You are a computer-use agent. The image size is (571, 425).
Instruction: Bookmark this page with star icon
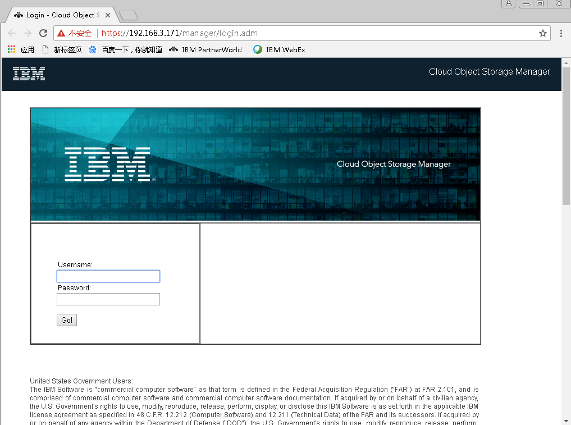[542, 34]
